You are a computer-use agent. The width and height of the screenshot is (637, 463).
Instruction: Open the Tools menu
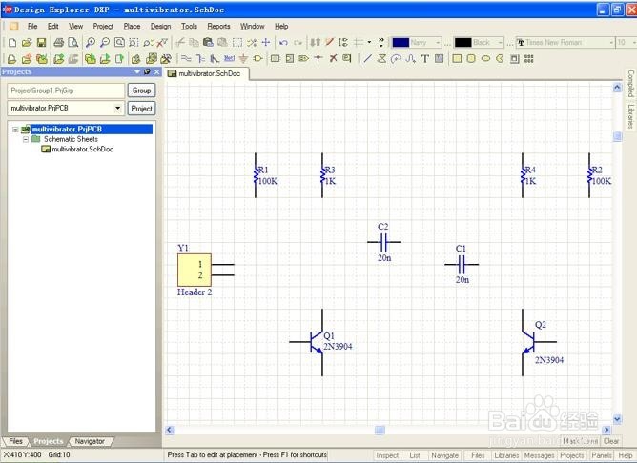(189, 27)
